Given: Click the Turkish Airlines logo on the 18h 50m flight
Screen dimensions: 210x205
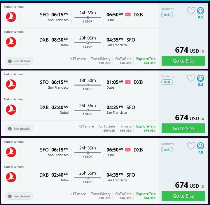Looking at the screenshot, I should coord(11,85).
